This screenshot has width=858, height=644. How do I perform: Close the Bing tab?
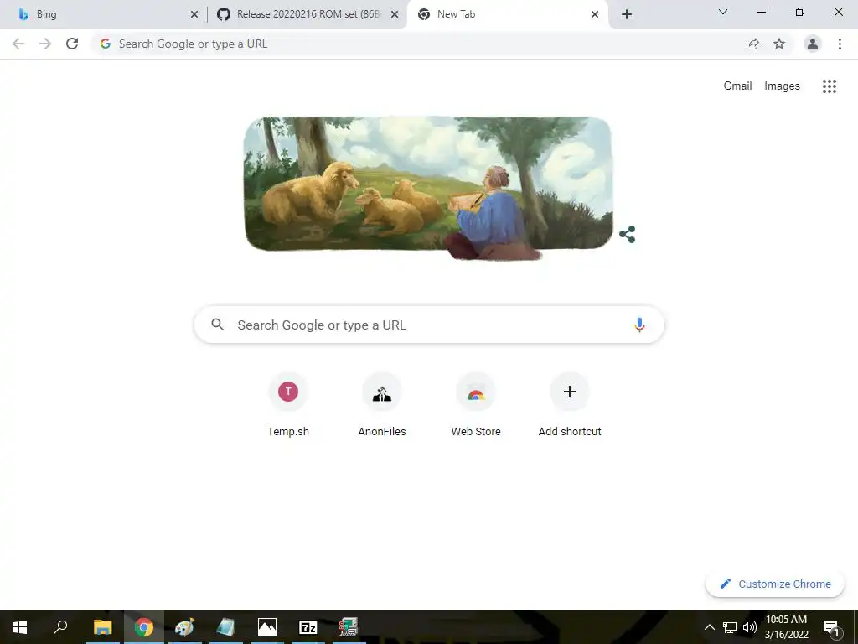tap(194, 14)
